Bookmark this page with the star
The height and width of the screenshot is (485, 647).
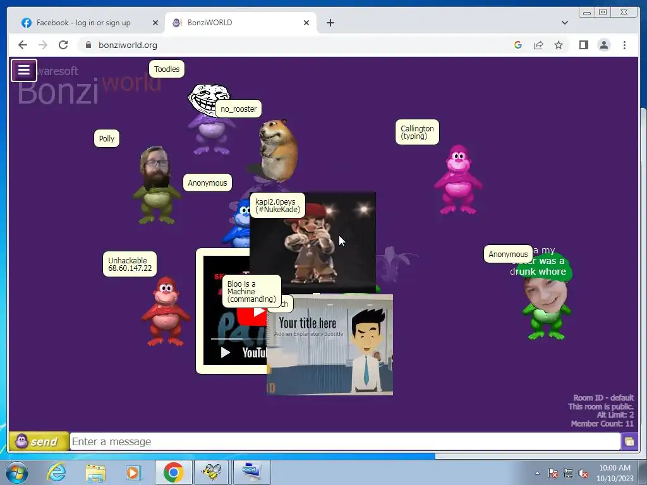pyautogui.click(x=559, y=45)
